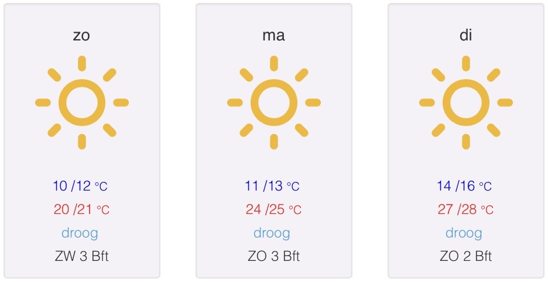
Task: Click the droog label under ma
Action: pyautogui.click(x=272, y=233)
